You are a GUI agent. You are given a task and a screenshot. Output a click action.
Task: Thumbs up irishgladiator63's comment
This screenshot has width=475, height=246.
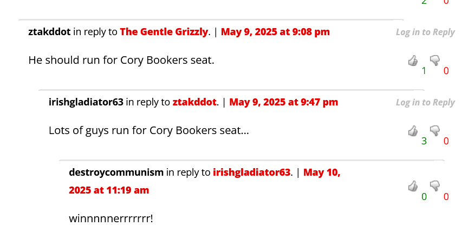[x=413, y=130]
